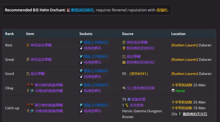The image size is (220, 122).
Task: Click the item icon in the Great row
Action: click(x=28, y=59)
